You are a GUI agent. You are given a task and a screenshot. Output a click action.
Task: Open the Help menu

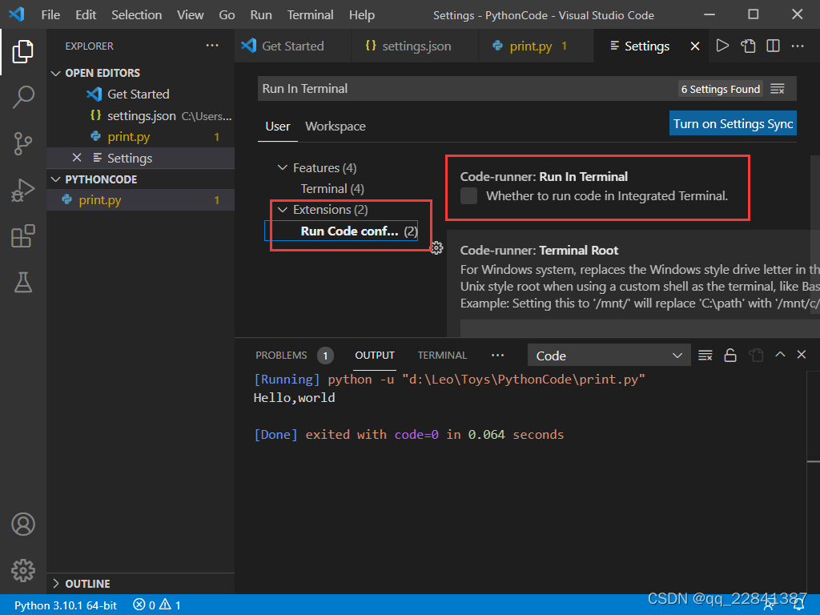362,14
